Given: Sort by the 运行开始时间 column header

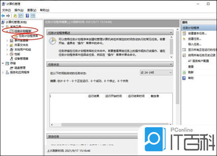Looking at the screenshot, I should [x=114, y=96].
